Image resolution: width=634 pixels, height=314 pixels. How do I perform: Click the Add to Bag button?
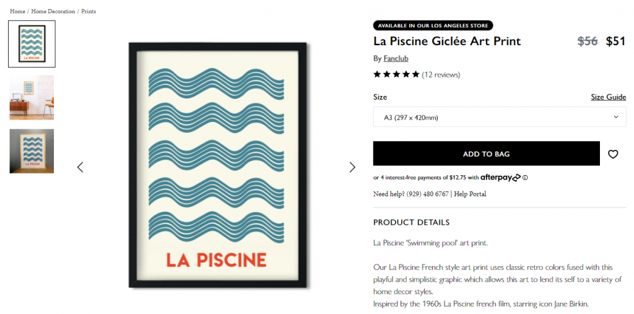click(x=486, y=154)
